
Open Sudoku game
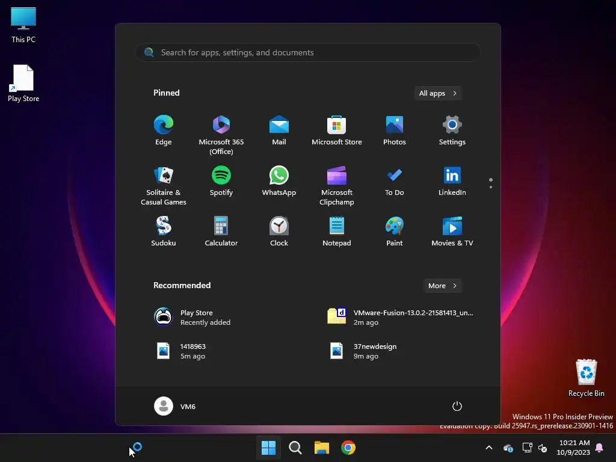point(164,232)
